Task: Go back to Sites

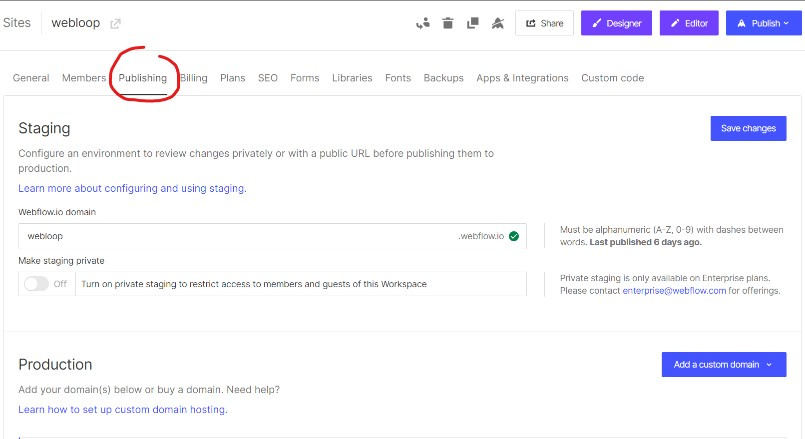Action: point(17,23)
